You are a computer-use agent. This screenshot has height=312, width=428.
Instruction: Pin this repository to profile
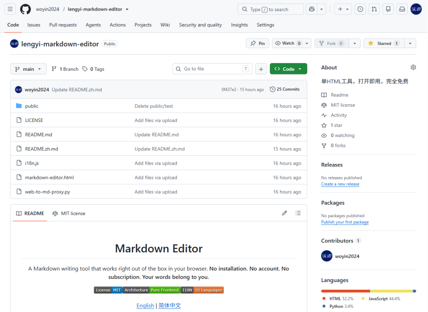click(257, 43)
